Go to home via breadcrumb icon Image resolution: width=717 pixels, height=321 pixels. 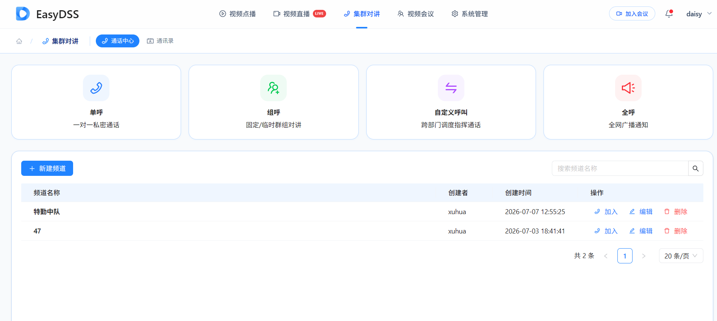pyautogui.click(x=19, y=41)
